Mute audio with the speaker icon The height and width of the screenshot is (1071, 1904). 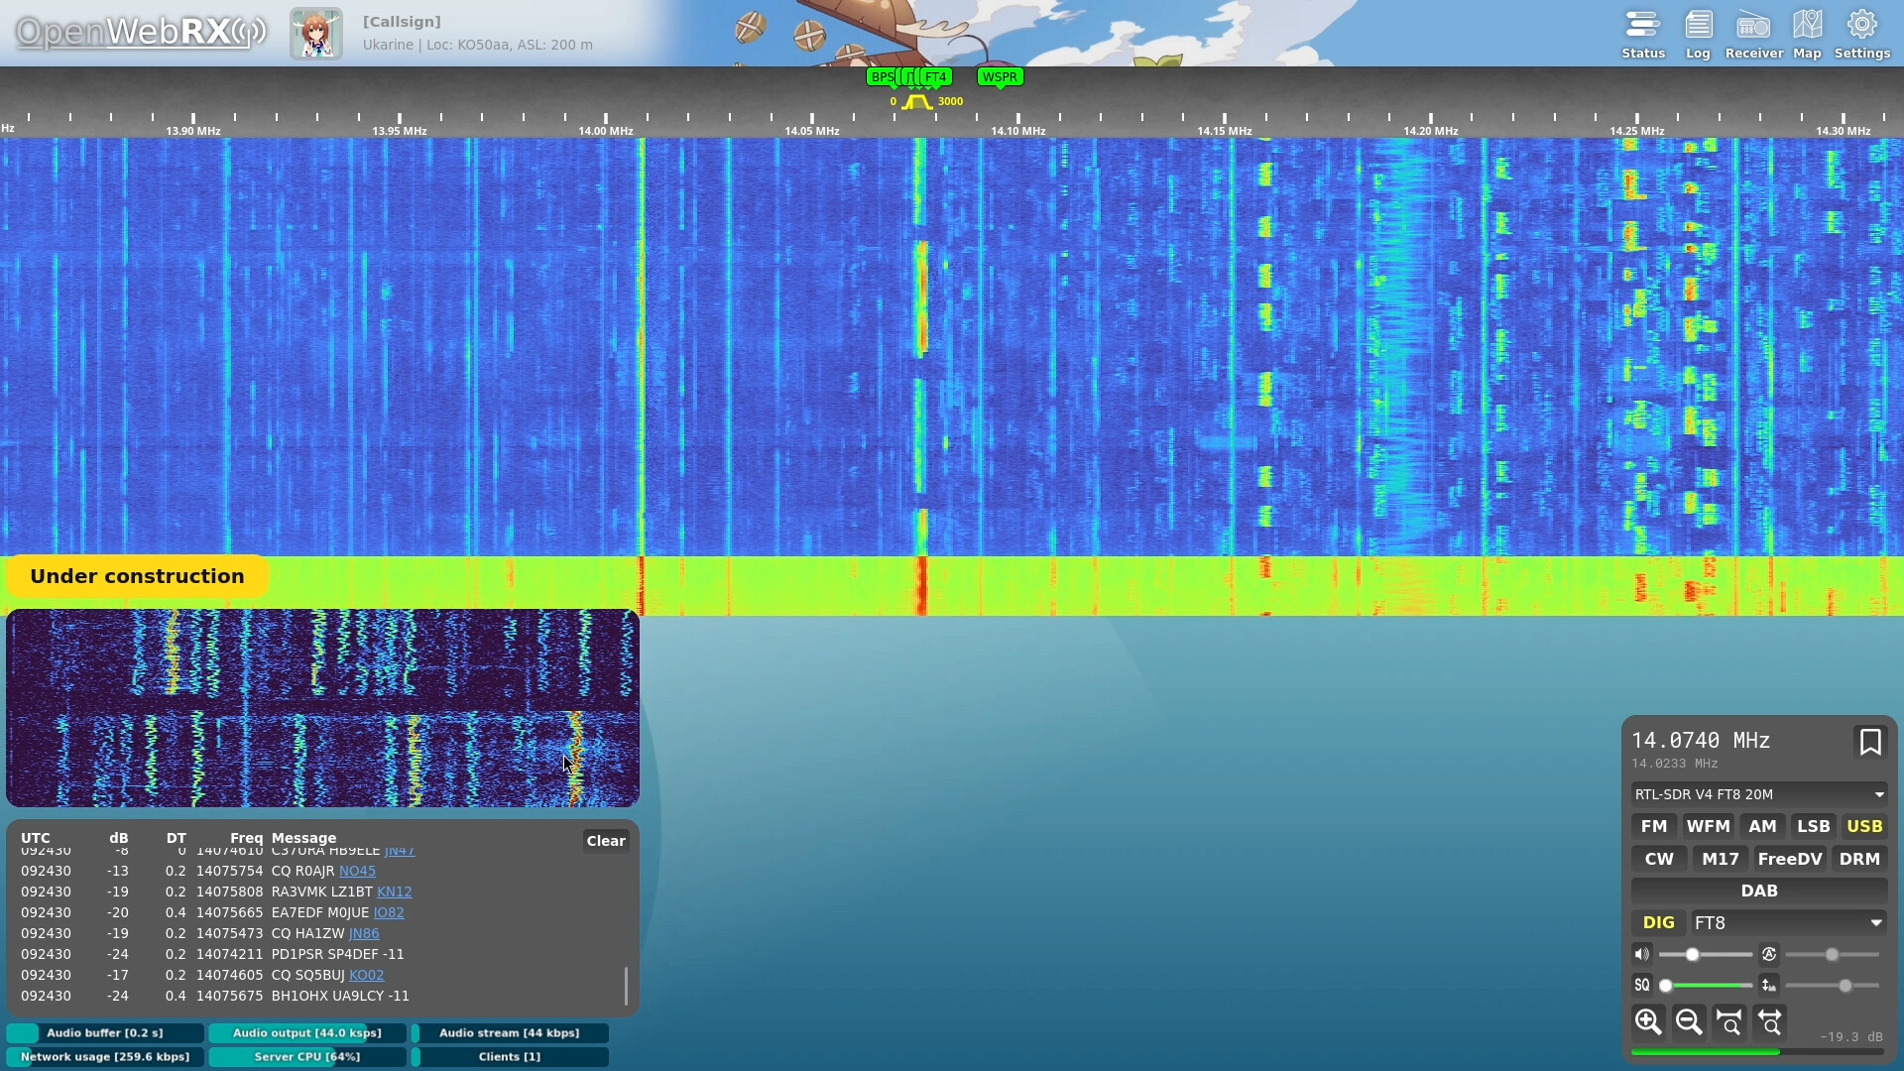[x=1642, y=955]
